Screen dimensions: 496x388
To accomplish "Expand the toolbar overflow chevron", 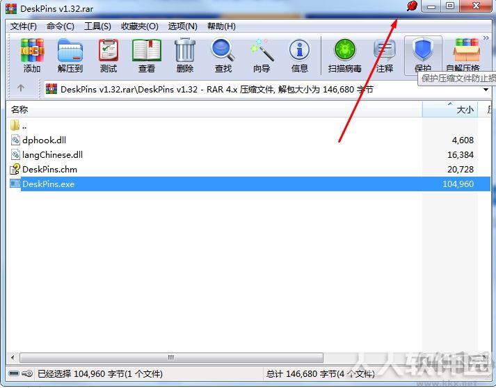I will (x=486, y=38).
